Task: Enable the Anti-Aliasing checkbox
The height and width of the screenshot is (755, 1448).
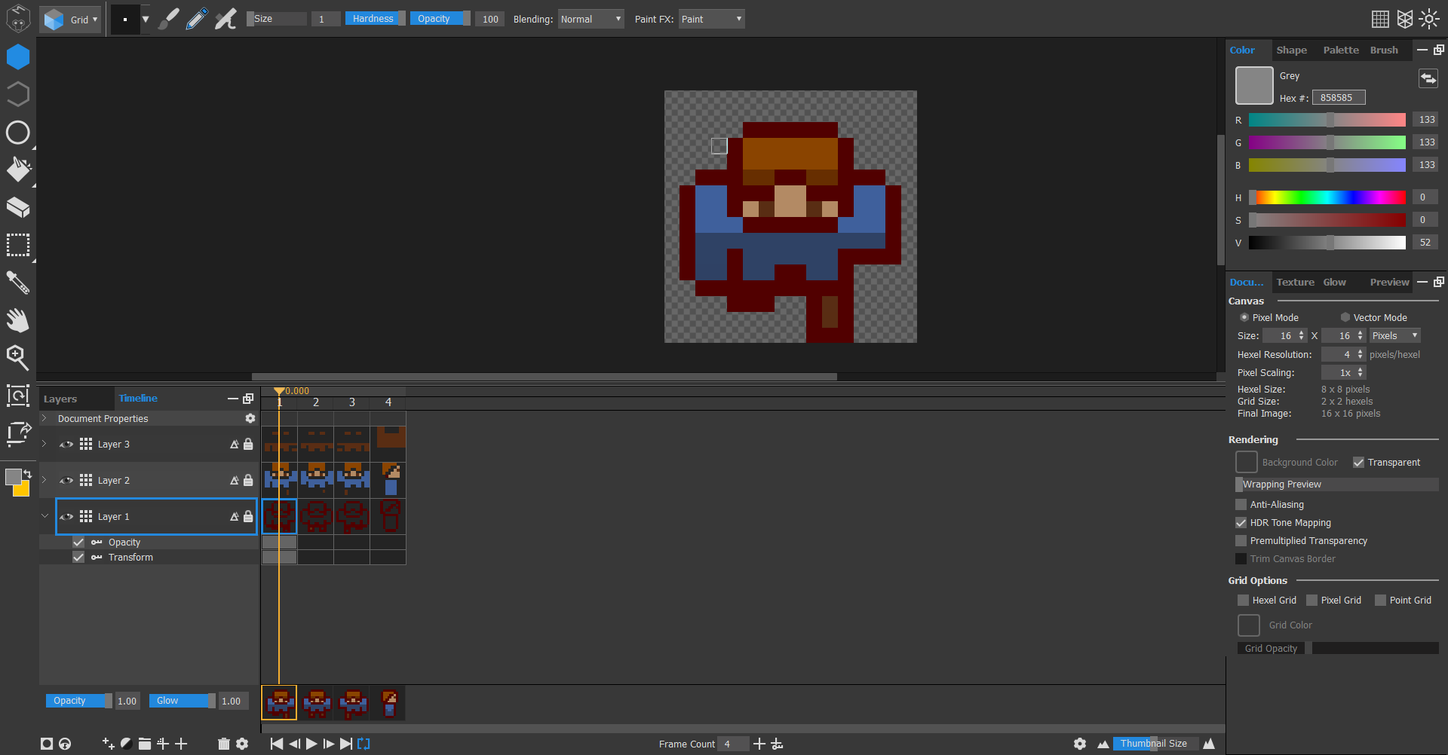Action: pos(1241,505)
